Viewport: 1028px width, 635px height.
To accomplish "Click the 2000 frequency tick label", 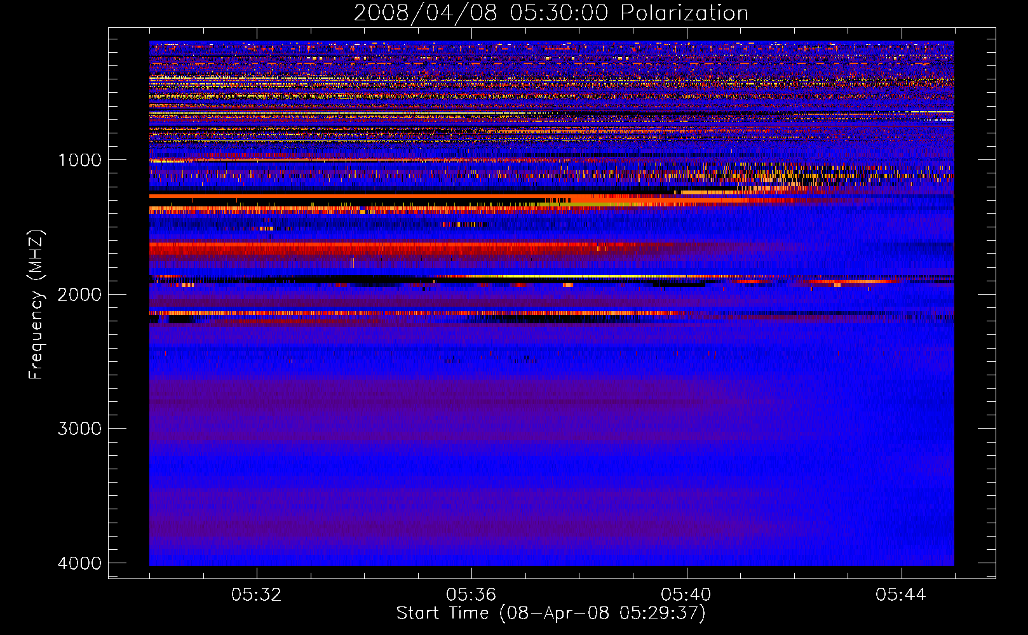I will 79,295.
